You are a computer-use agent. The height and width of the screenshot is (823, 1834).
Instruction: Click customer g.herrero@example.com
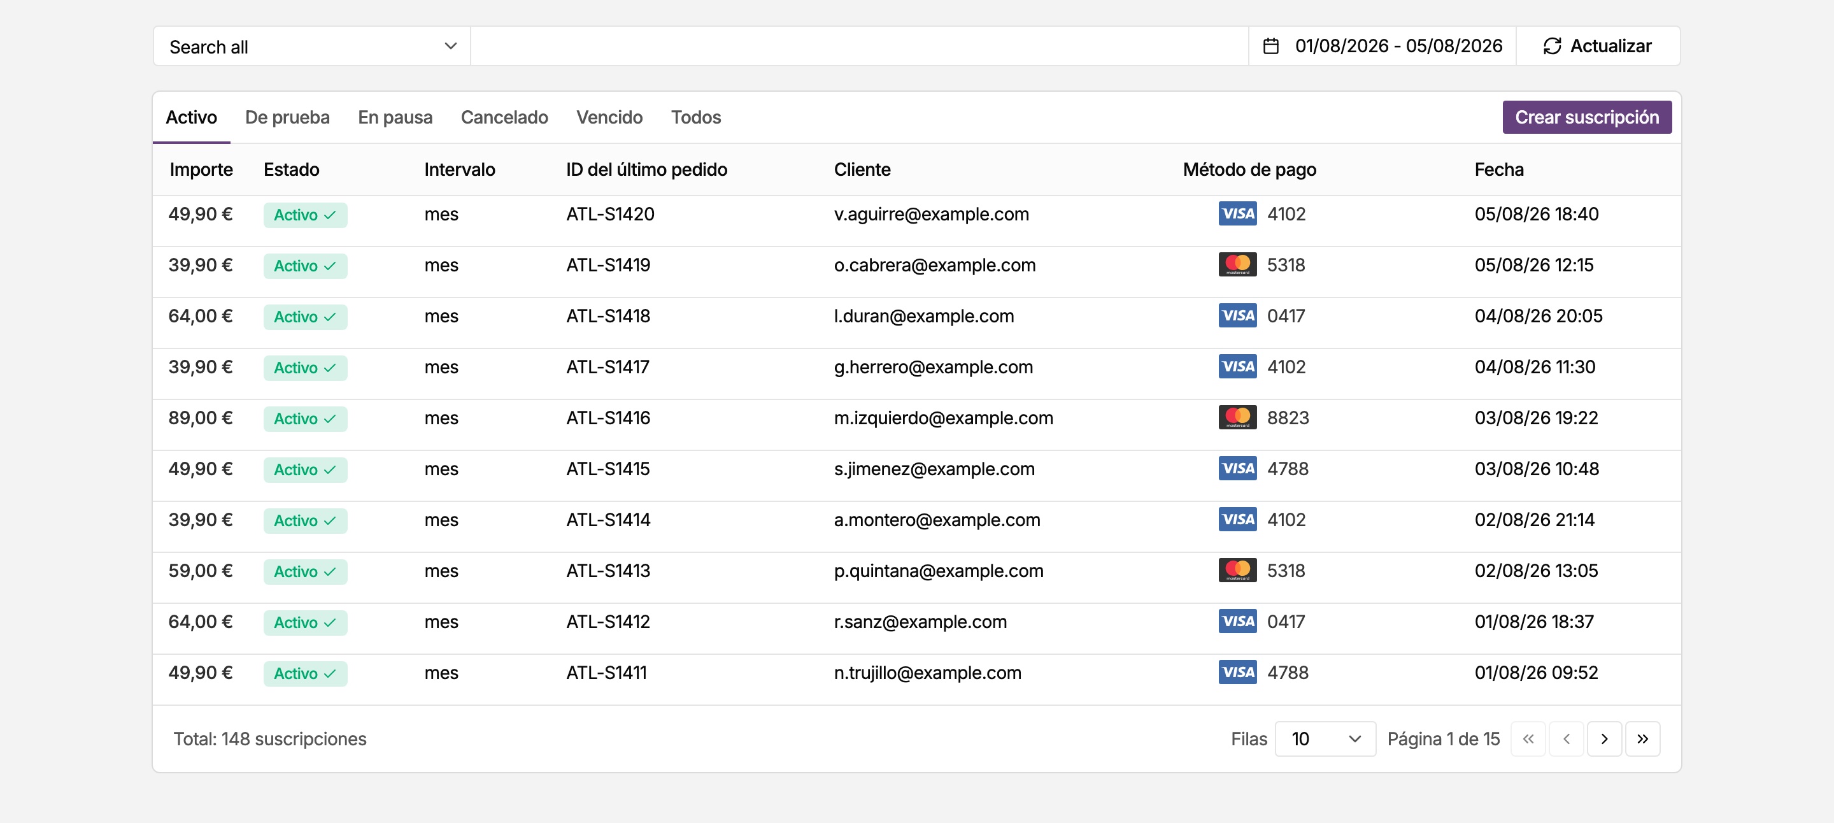(x=934, y=368)
